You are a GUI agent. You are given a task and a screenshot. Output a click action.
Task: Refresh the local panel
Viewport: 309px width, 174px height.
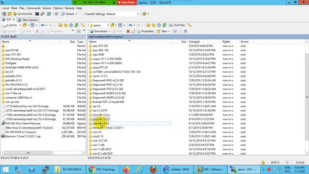tap(76, 25)
